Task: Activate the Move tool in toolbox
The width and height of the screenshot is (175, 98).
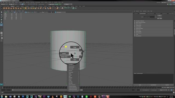Action: (1, 20)
